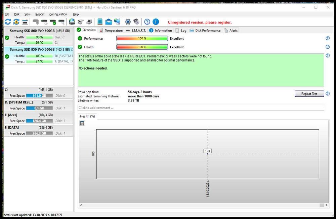The width and height of the screenshot is (336, 219).
Task: Open settings via blue gear icon
Action: (128, 21)
